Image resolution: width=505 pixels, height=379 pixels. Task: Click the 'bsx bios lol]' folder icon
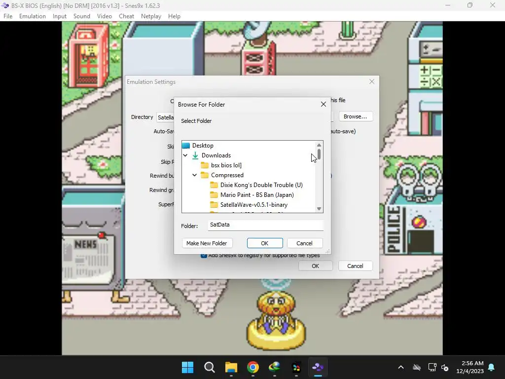click(205, 165)
